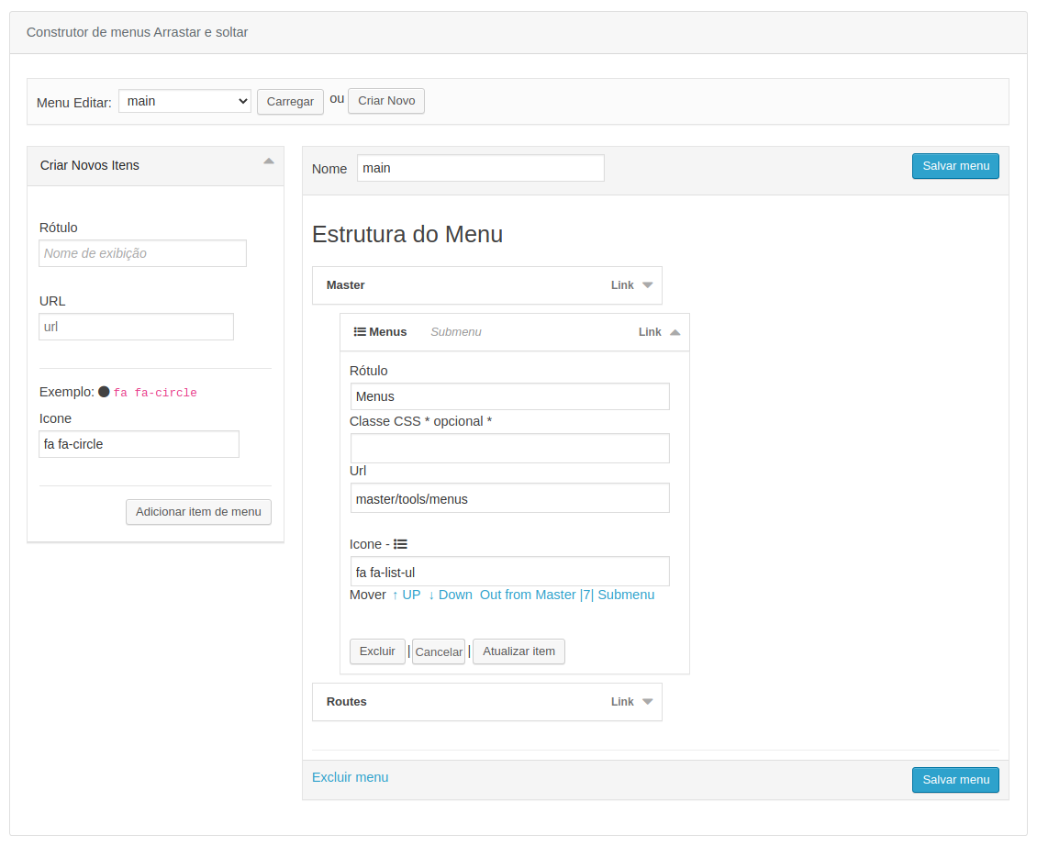Focus the Rótulo Nome de exibição field
The image size is (1037, 846).
pos(142,253)
